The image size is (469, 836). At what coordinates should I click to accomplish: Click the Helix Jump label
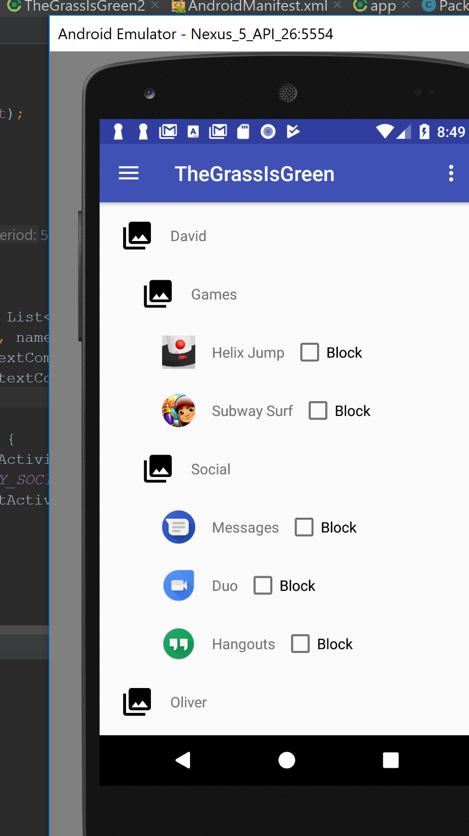click(x=248, y=352)
